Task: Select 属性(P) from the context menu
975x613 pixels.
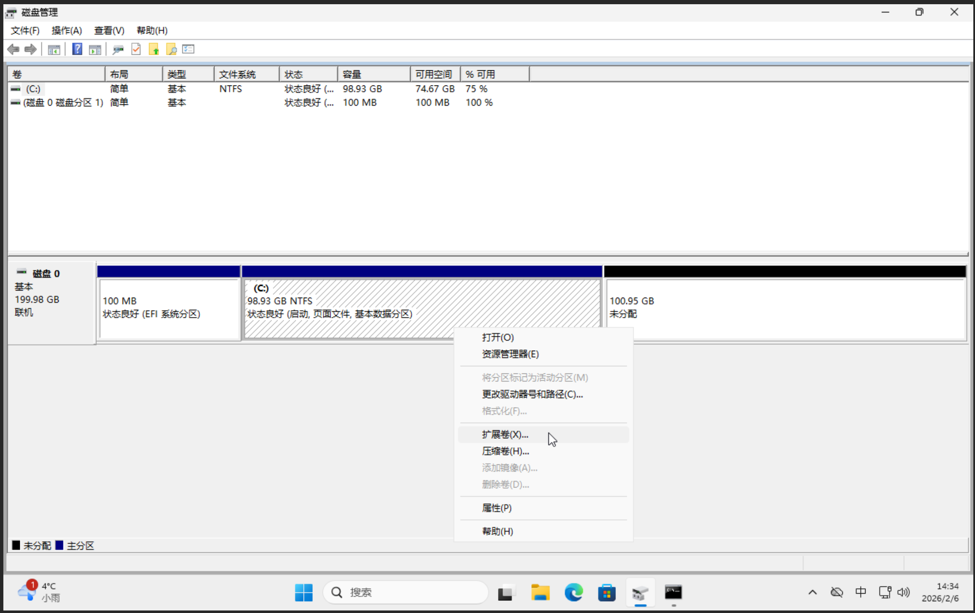Action: point(497,508)
